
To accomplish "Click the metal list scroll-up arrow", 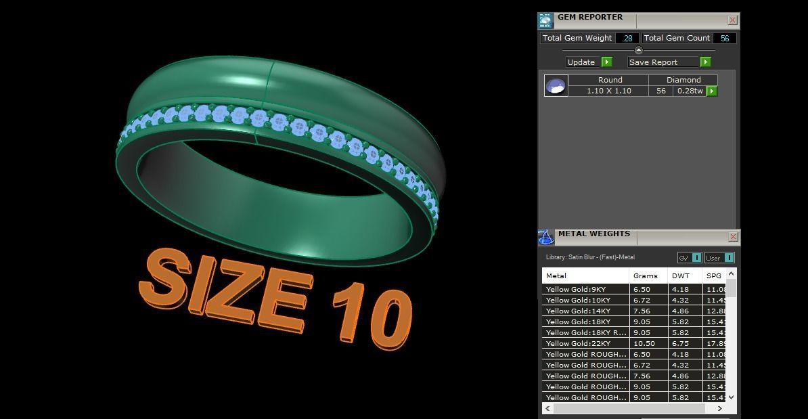I will click(731, 273).
